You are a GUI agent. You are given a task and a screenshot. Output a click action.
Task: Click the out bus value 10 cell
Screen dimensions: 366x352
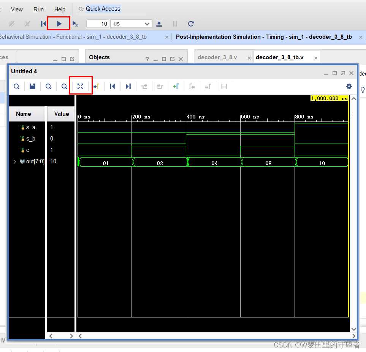(54, 161)
